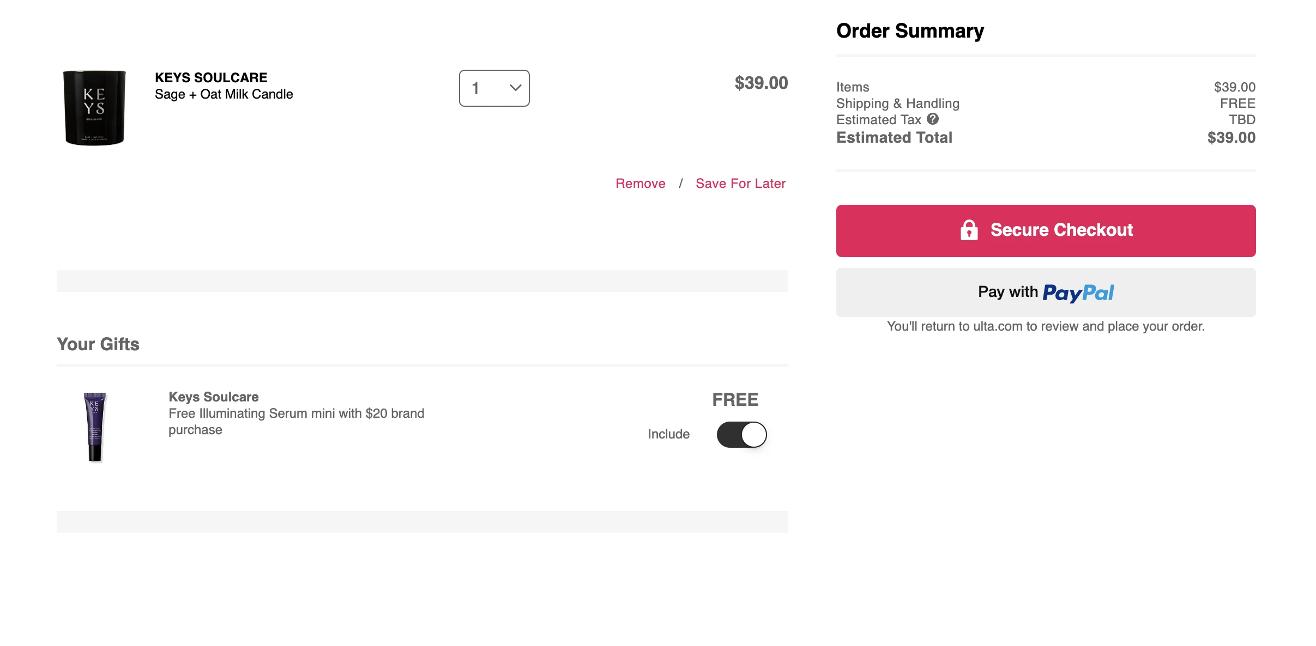Click the Include label beside the switch
Screen dimensions: 1316x646
pos(668,434)
